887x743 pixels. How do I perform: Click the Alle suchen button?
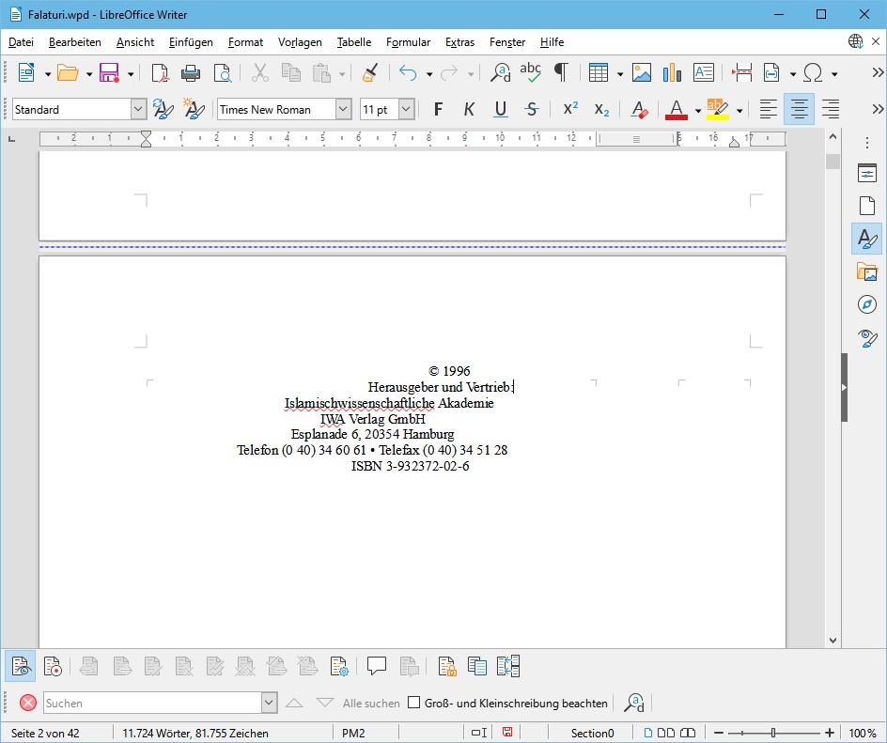click(371, 703)
